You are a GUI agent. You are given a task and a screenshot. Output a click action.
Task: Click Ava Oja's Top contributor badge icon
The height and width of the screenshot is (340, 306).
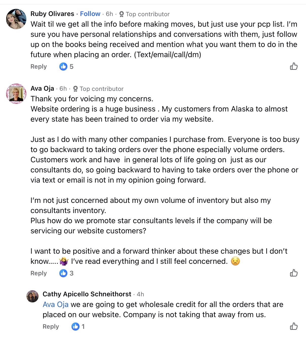click(75, 89)
